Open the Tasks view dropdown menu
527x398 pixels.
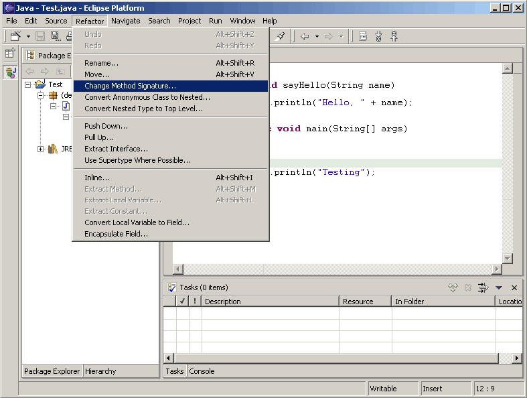click(499, 287)
